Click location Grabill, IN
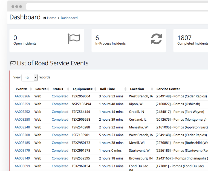The image size is (208, 171). [137, 112]
